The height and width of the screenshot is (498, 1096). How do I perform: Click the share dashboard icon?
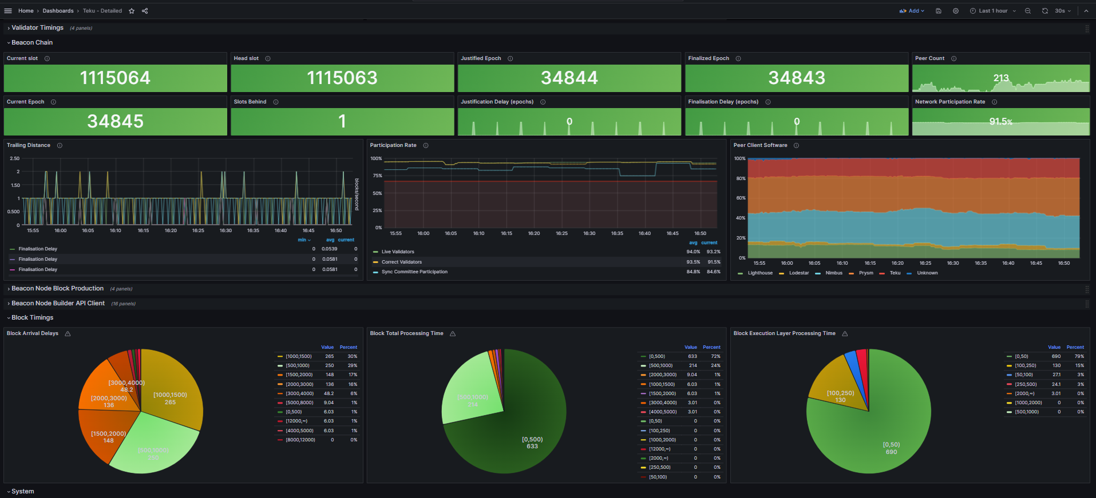pyautogui.click(x=145, y=11)
